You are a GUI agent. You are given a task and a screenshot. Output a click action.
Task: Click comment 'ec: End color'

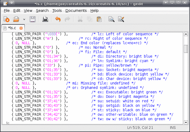pyautogui.click(x=107, y=43)
